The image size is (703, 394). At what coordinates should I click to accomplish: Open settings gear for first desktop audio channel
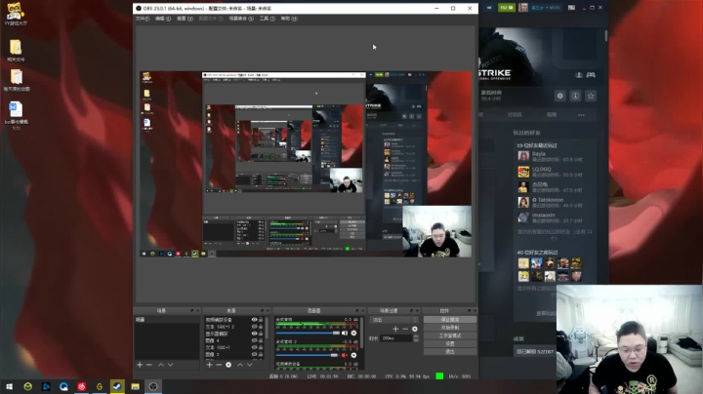pos(353,334)
